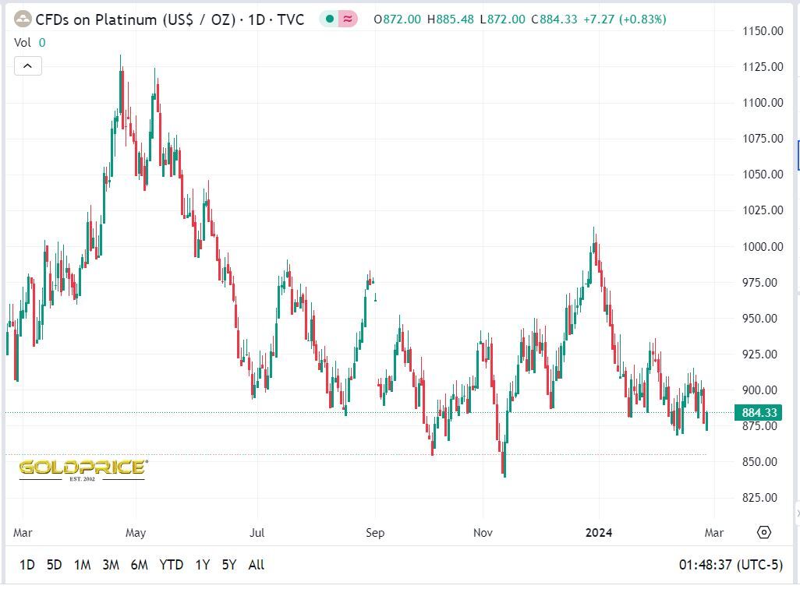Click the Vol indicator label

[x=23, y=42]
